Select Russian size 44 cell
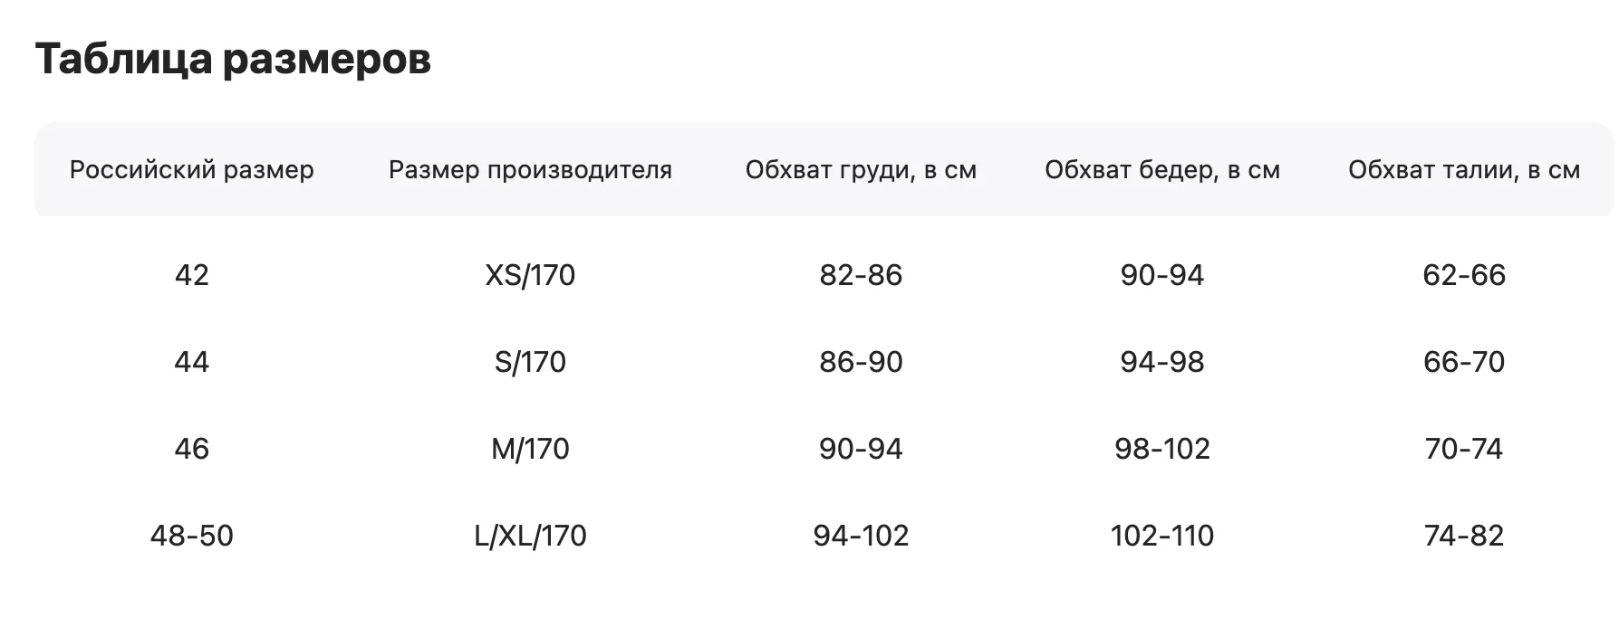Screen dimensions: 1619x627 (x=192, y=362)
